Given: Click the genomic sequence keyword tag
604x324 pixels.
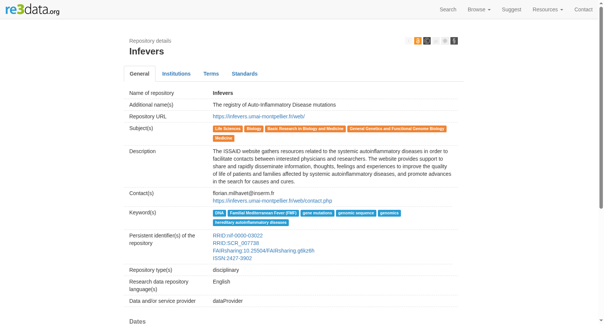Looking at the screenshot, I should click(x=356, y=213).
